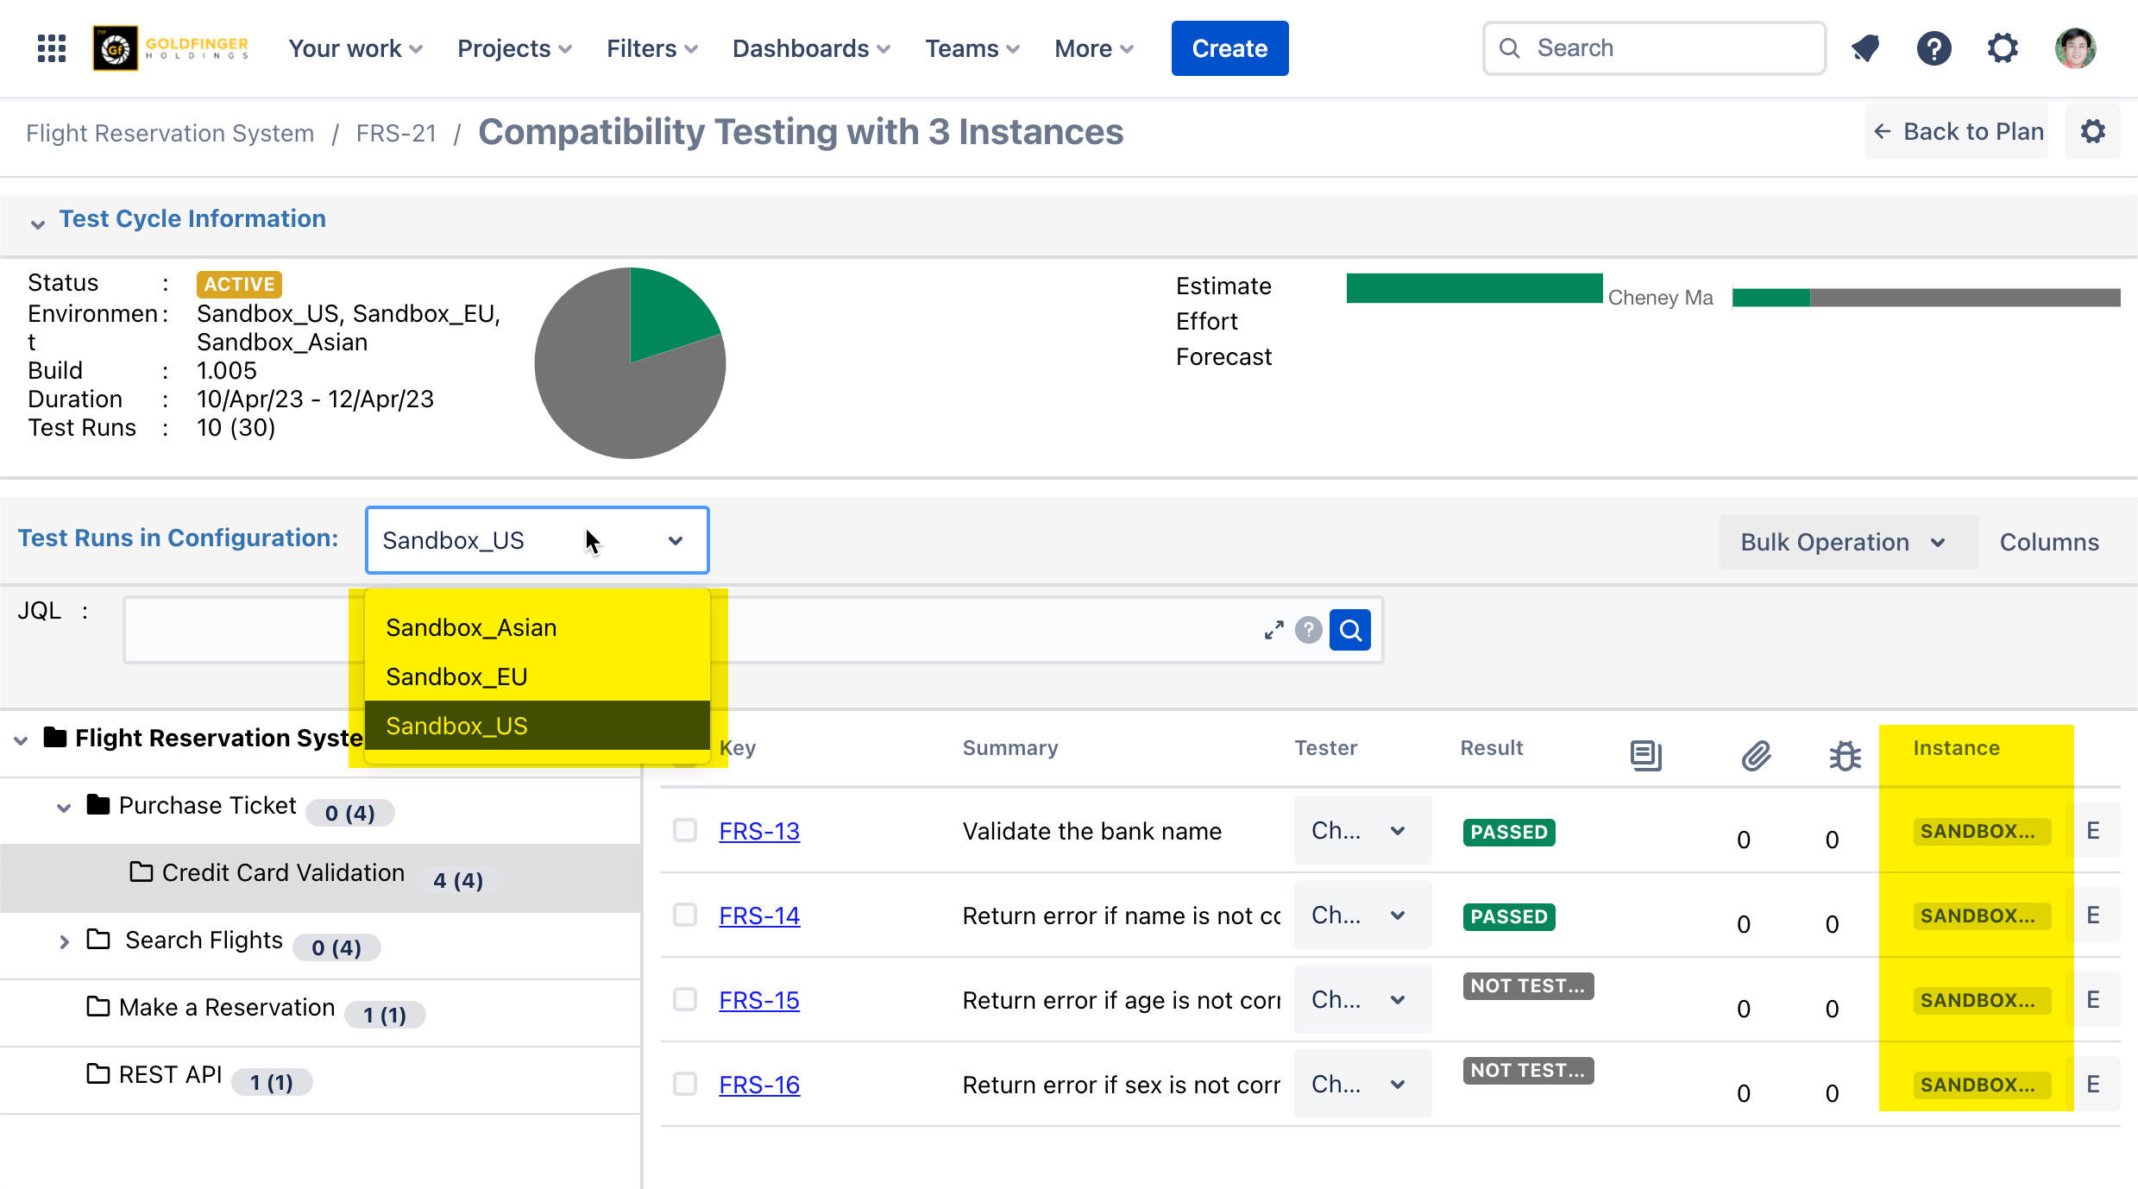Screen dimensions: 2138x1189
Task: Expand the JQL editor with arrows icon
Action: [x=1273, y=630]
